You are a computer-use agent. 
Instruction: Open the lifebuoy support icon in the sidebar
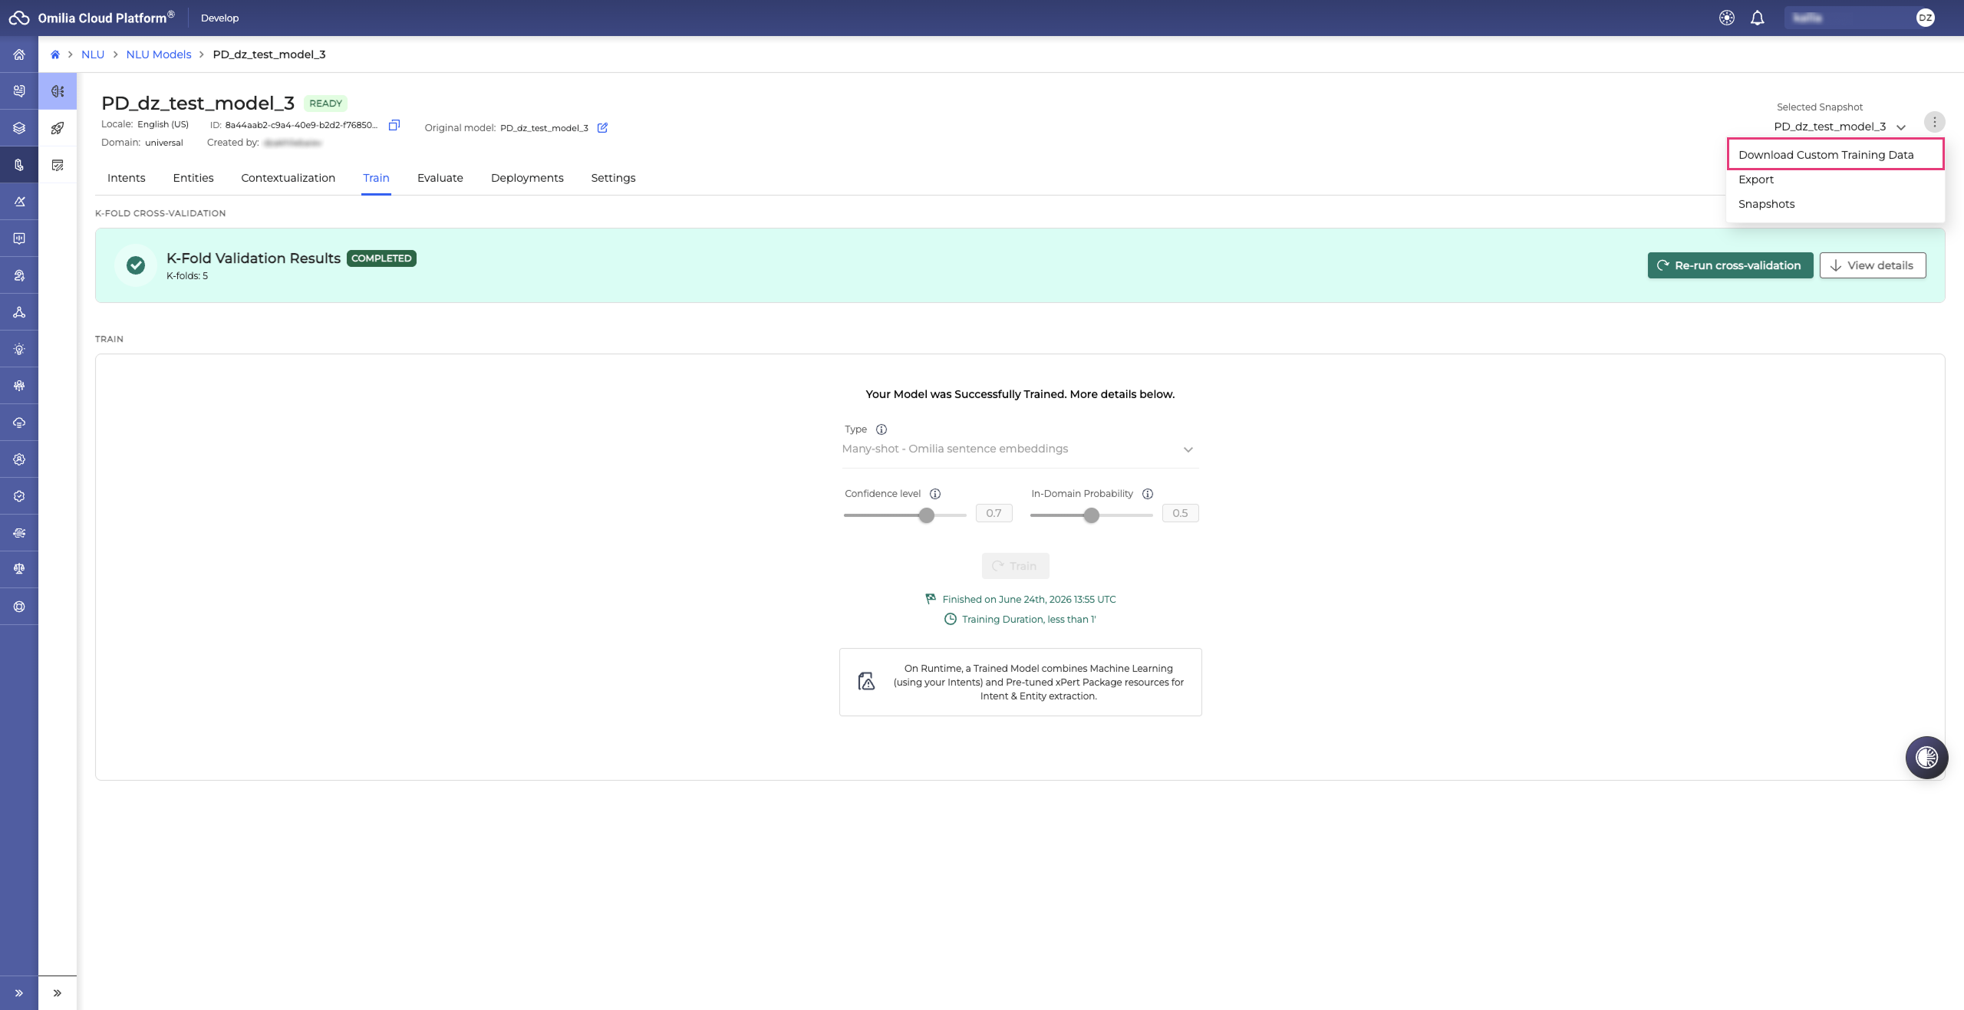[19, 607]
